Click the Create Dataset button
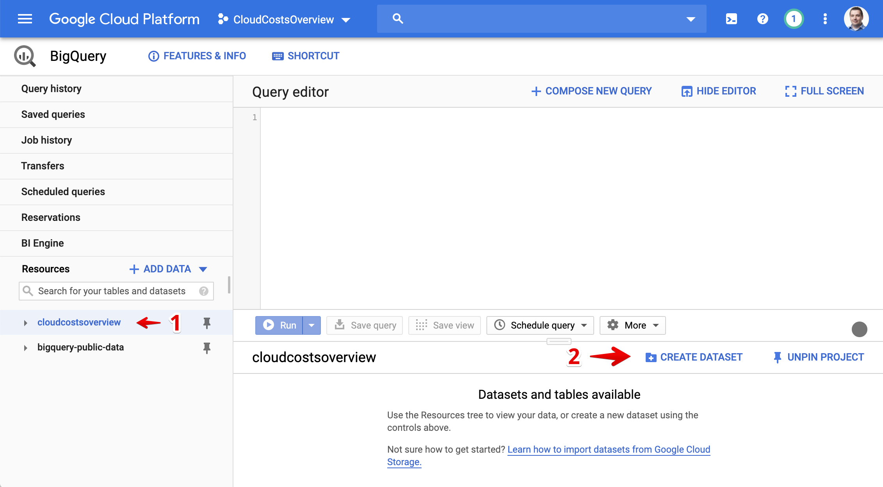This screenshot has height=487, width=883. click(694, 357)
